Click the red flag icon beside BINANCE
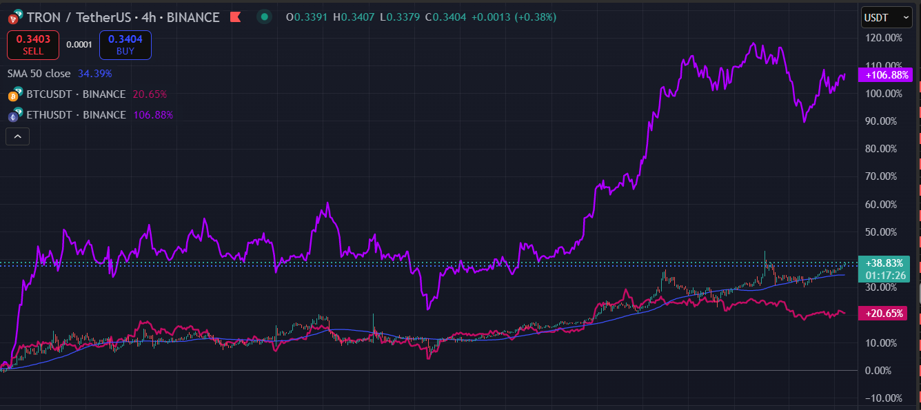921x410 pixels. [236, 17]
